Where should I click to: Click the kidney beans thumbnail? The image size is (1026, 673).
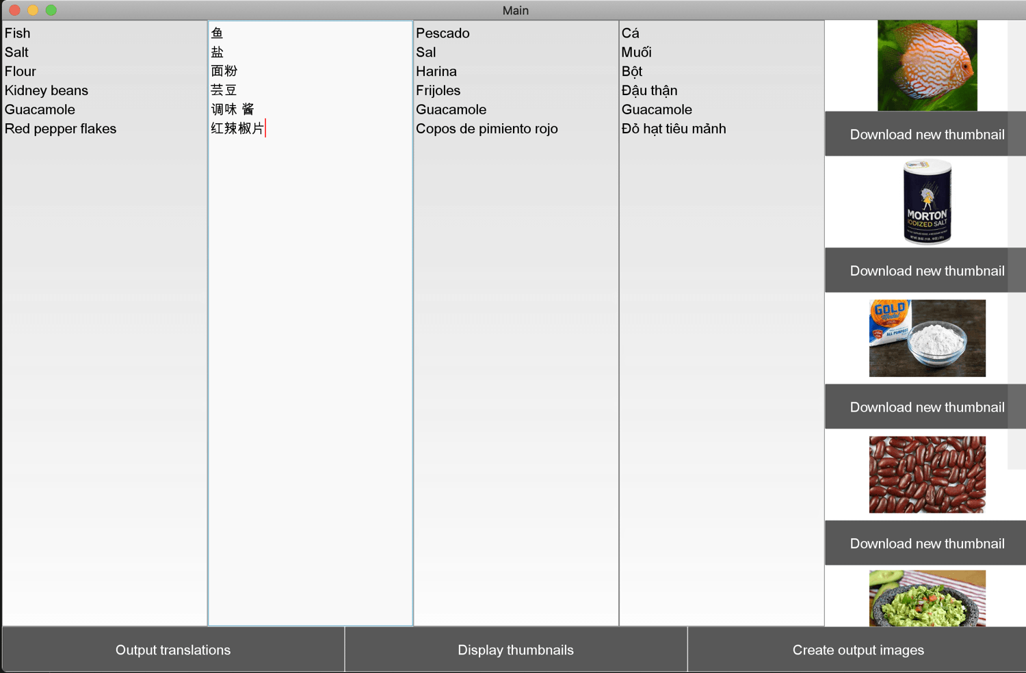pos(927,474)
